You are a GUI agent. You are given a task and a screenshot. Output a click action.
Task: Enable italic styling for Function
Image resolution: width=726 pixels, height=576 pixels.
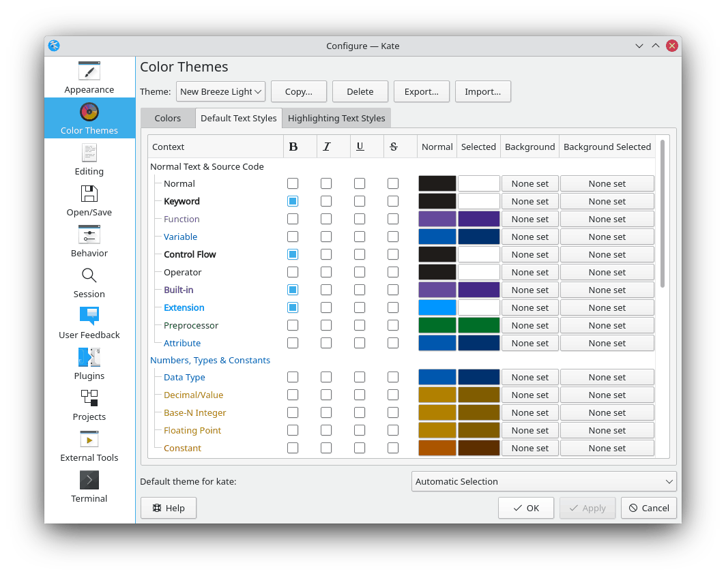click(326, 218)
